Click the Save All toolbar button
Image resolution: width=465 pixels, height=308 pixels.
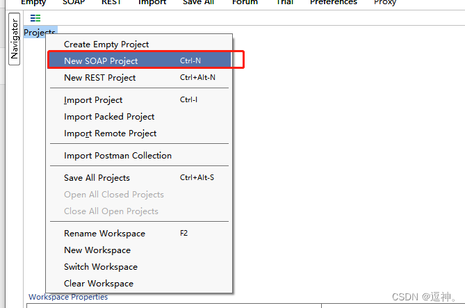[x=198, y=2]
